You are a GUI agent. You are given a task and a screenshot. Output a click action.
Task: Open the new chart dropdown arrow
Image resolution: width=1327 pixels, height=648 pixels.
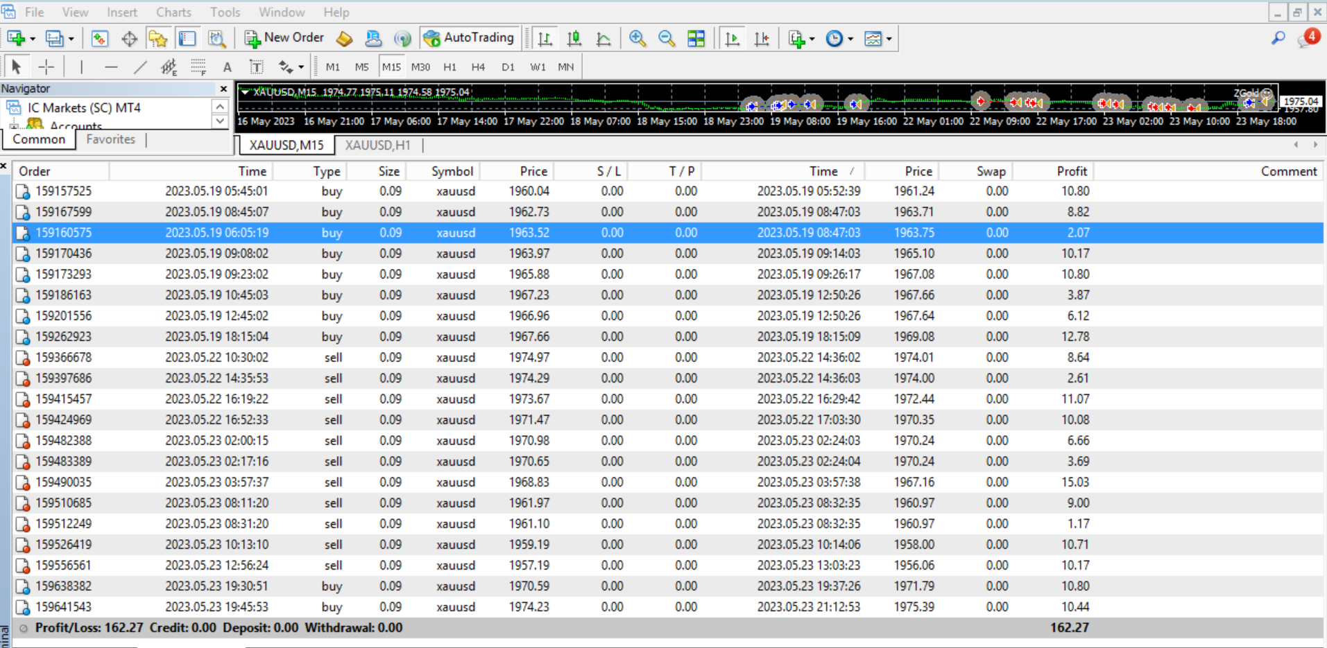tap(32, 40)
